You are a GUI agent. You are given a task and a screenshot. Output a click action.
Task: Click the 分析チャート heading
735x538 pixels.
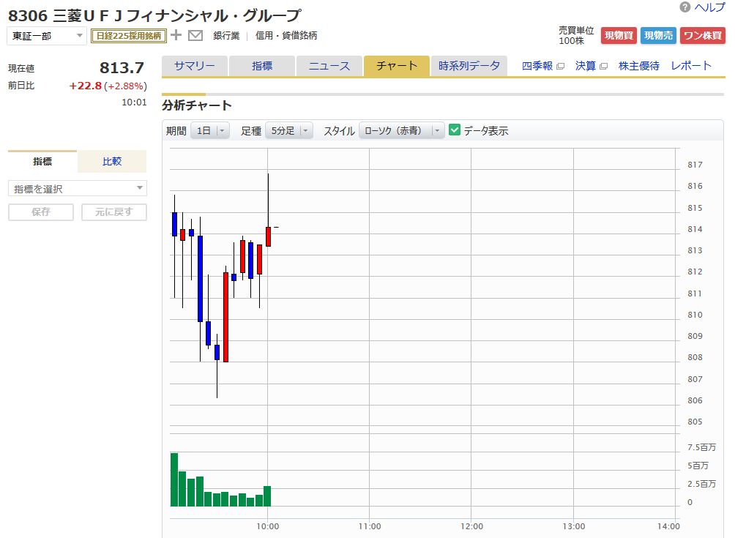197,105
